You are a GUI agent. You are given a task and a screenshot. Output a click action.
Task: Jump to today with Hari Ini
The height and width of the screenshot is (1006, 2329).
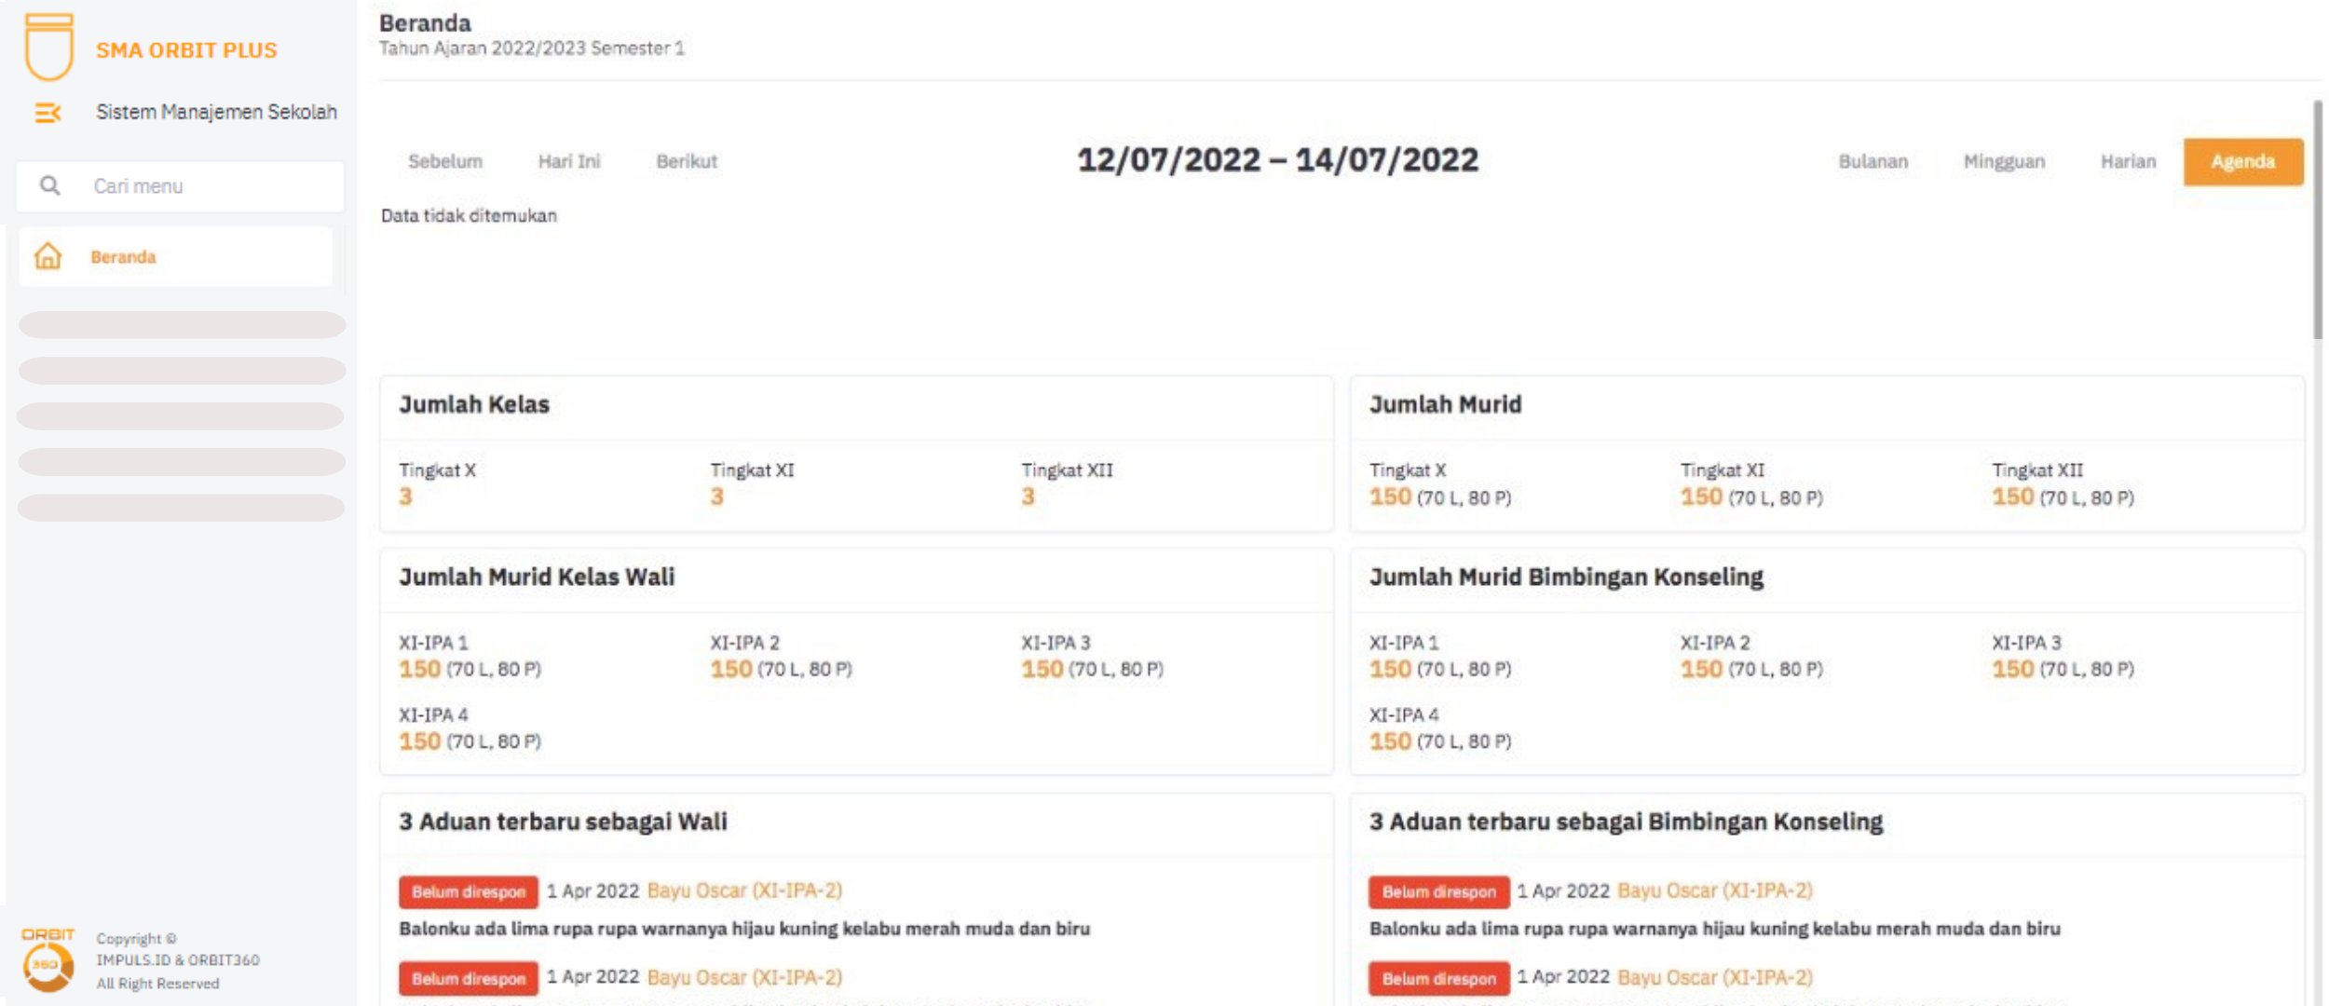coord(569,161)
